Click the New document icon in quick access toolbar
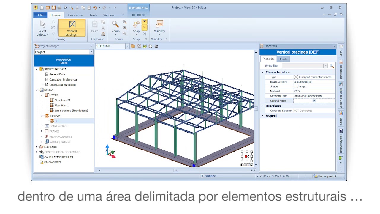Viewport: 380px width, 214px height. tap(42, 7)
